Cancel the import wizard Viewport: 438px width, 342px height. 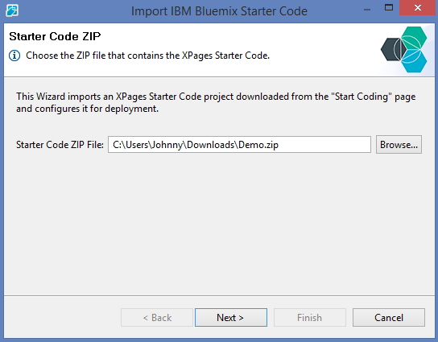(x=389, y=317)
